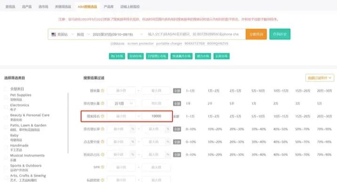The image size is (337, 182).
Task: Click 搜索排名 minimum value input
Action: (121, 116)
